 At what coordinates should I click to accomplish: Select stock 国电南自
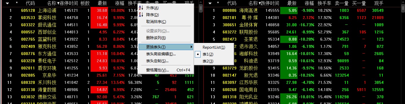[248, 90]
